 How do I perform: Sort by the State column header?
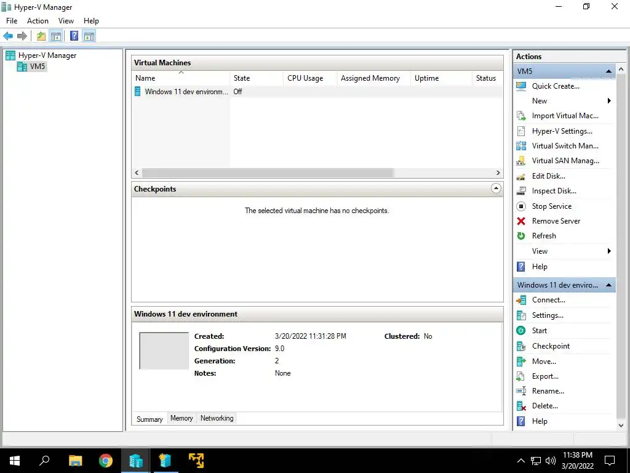[257, 78]
